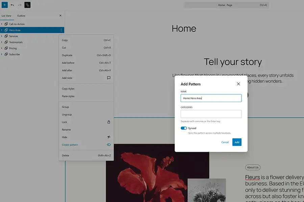
Task: Edit the pattern Name field
Action: click(x=211, y=98)
